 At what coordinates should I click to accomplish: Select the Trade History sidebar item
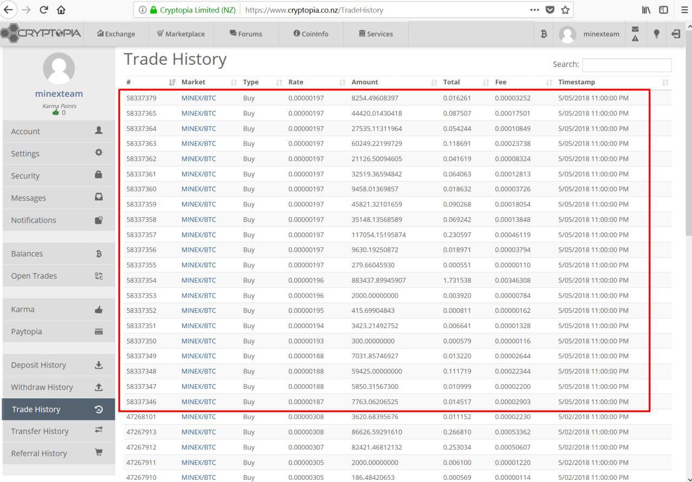click(x=58, y=409)
